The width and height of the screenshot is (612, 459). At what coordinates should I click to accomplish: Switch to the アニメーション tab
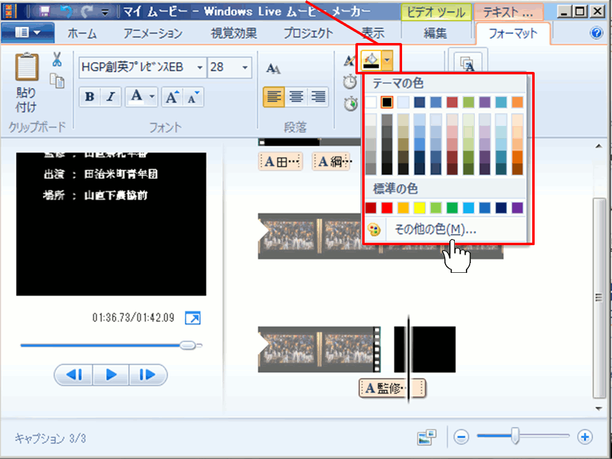152,34
